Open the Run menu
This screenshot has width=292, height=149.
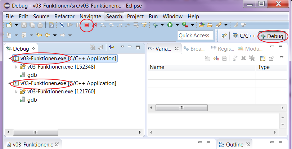(153, 17)
